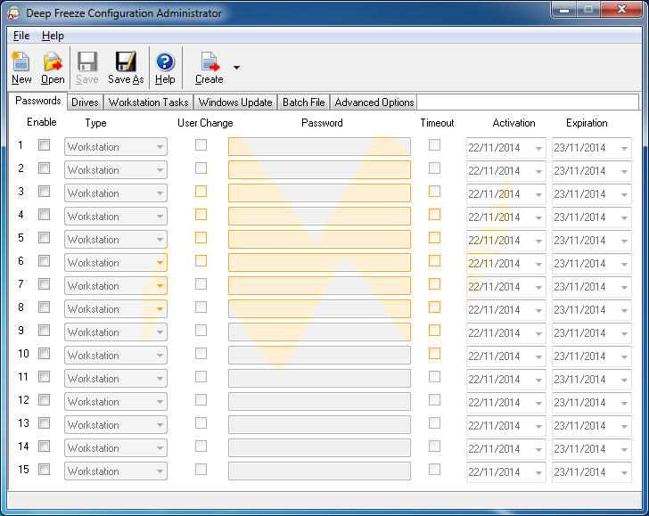The image size is (649, 516).
Task: Open the Advanced Options tab
Action: click(374, 102)
